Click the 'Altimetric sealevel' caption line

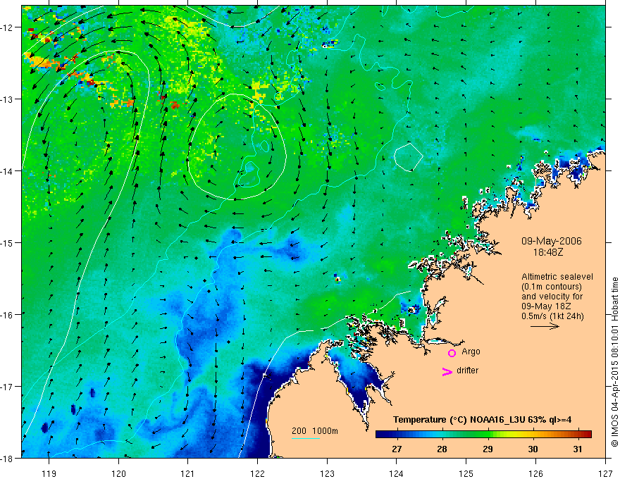(557, 277)
